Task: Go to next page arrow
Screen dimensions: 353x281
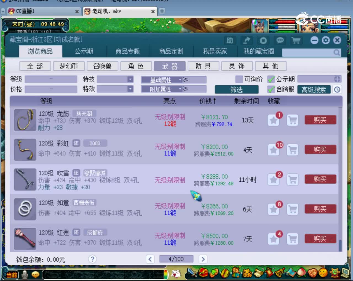Action: pyautogui.click(x=203, y=259)
